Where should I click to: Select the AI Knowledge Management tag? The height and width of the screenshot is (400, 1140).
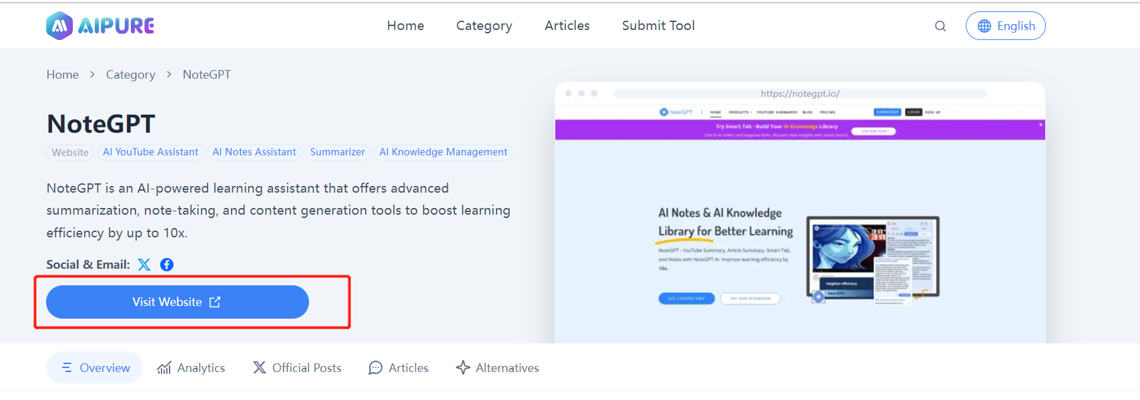443,152
